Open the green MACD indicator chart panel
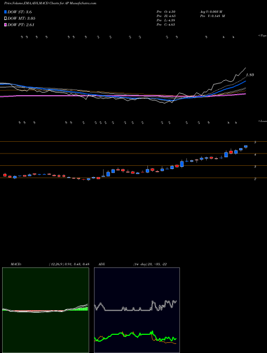 point(45,310)
